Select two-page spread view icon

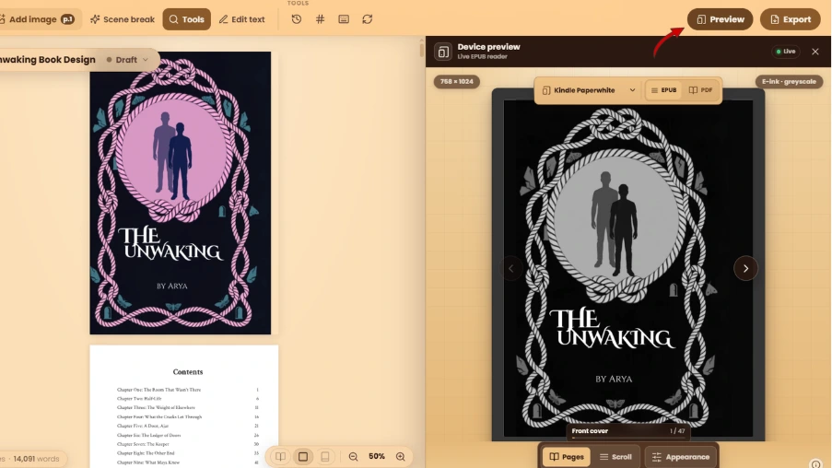[280, 457]
